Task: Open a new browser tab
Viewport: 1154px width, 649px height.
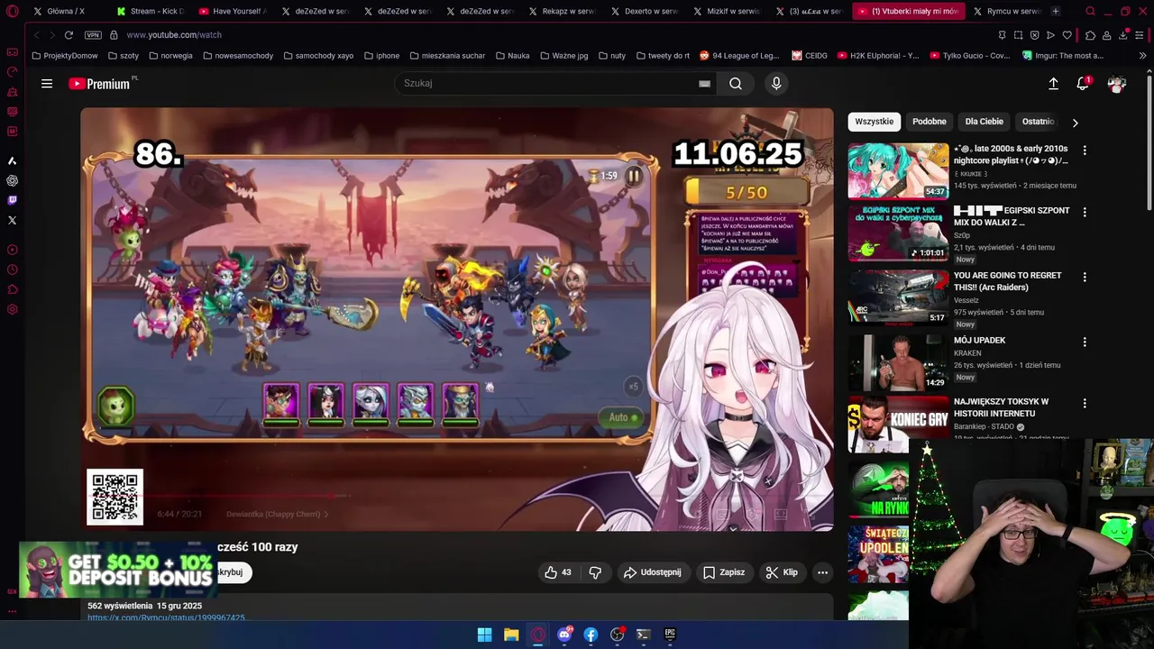Action: click(1056, 12)
